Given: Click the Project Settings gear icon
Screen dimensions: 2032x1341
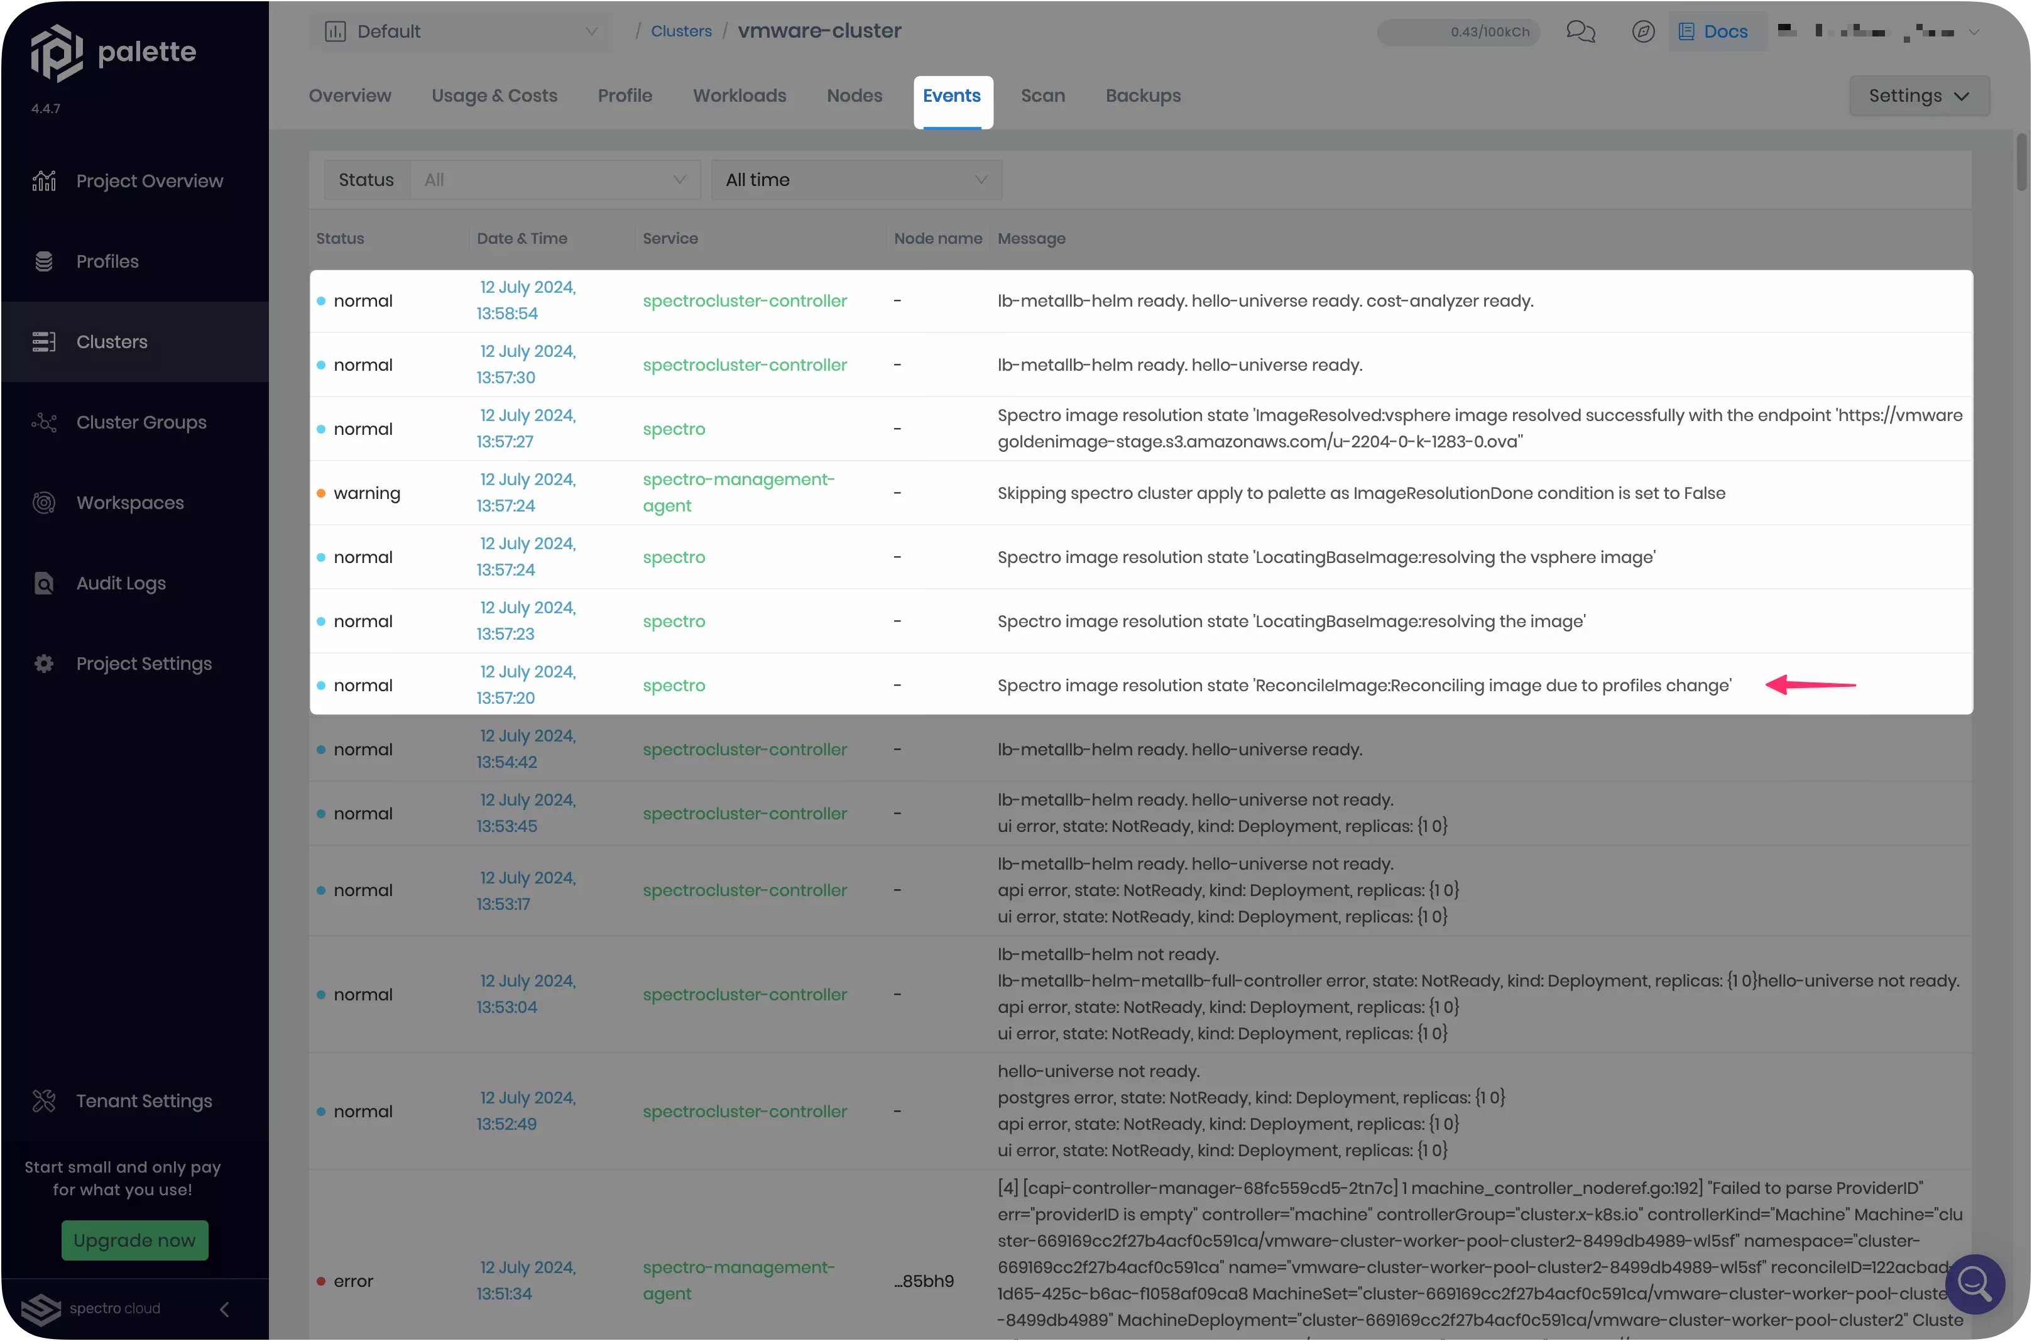Looking at the screenshot, I should click(43, 664).
